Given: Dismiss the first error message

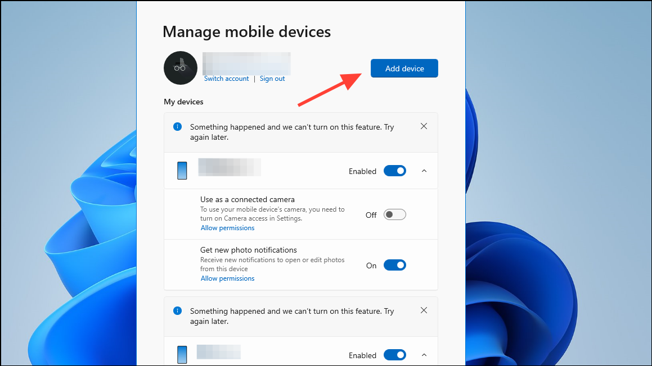Looking at the screenshot, I should tap(424, 126).
